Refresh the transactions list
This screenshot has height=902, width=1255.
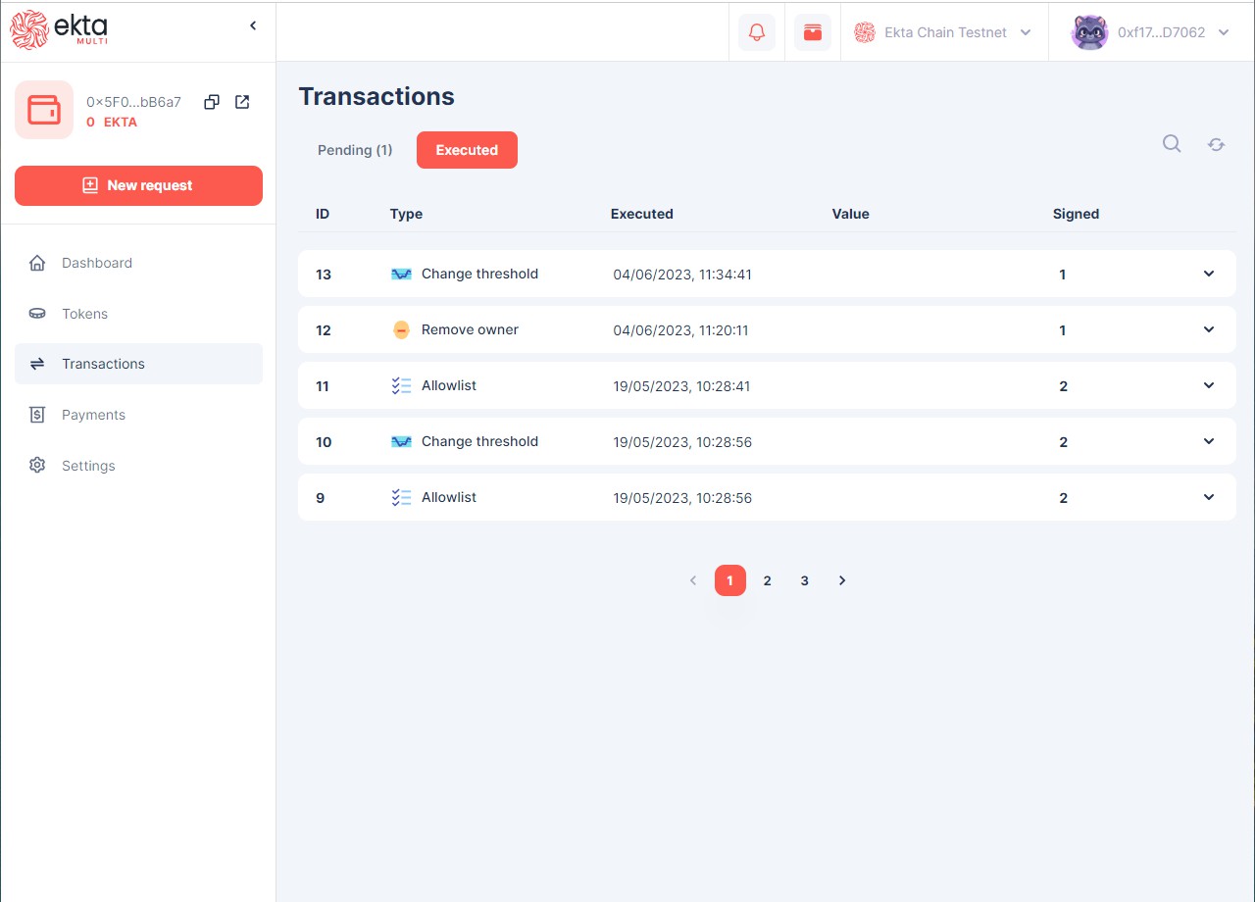(1216, 144)
